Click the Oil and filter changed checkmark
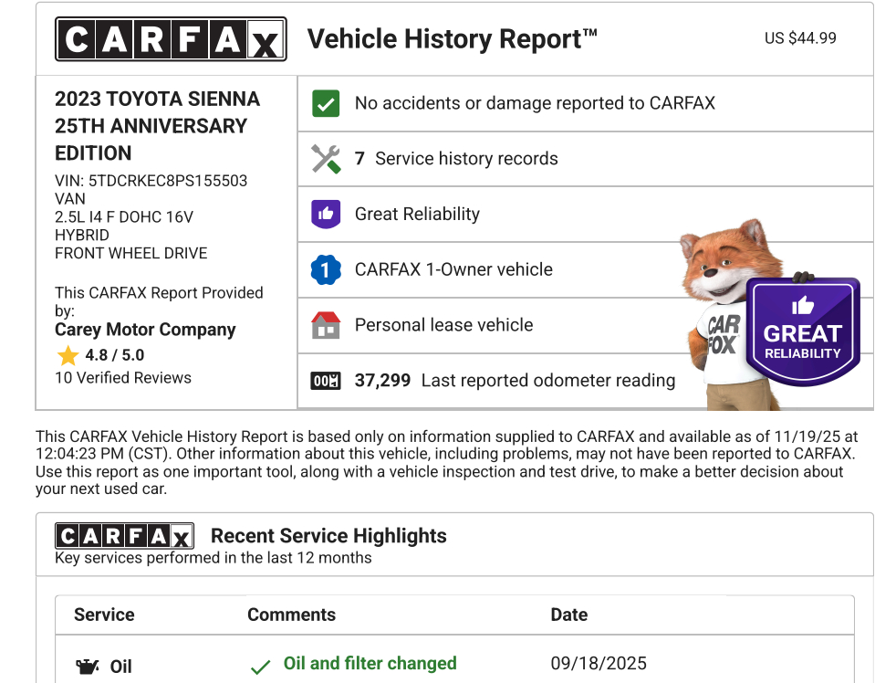The width and height of the screenshot is (896, 683). [260, 667]
